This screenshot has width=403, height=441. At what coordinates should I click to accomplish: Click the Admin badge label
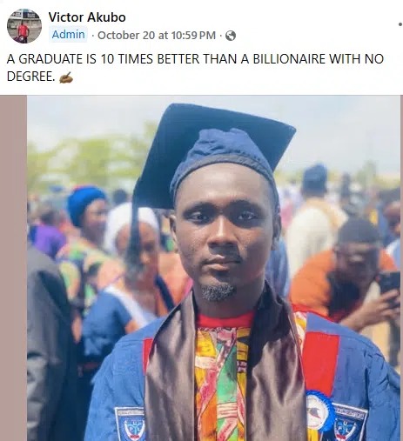[68, 35]
